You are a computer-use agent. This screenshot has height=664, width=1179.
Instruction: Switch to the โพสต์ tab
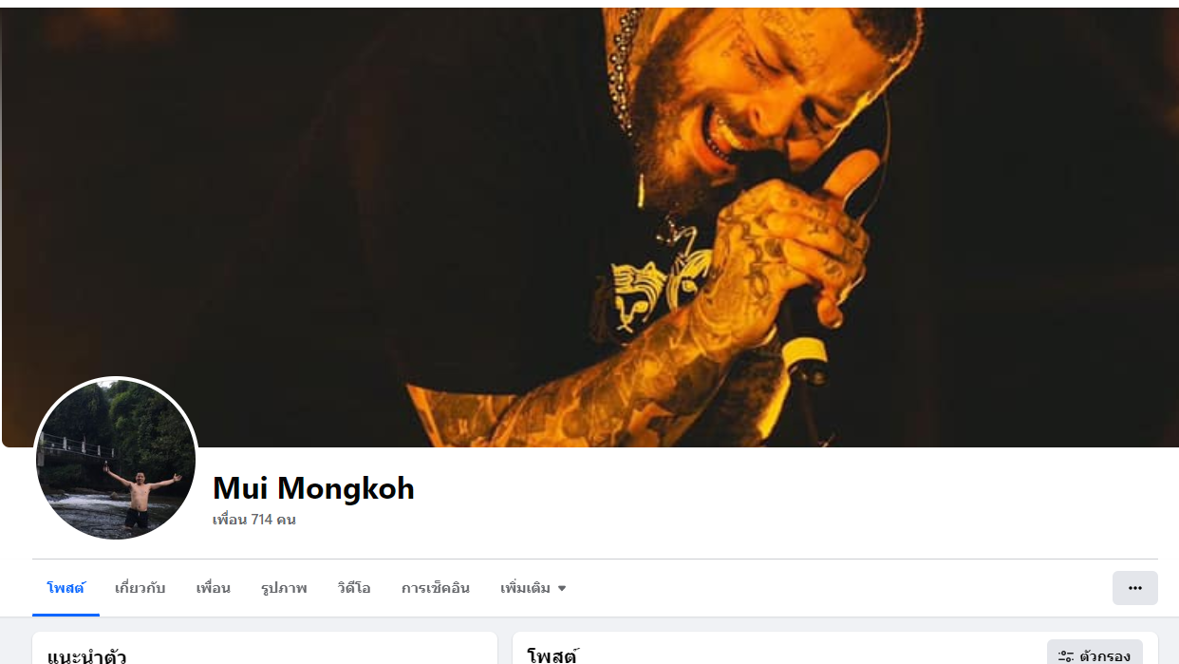coord(65,588)
